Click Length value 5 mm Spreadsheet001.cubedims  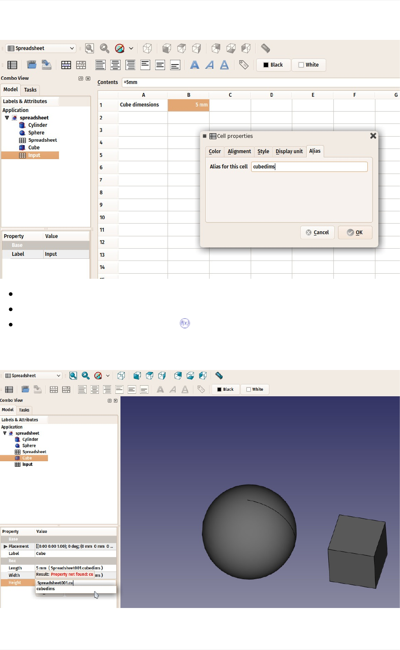point(76,568)
